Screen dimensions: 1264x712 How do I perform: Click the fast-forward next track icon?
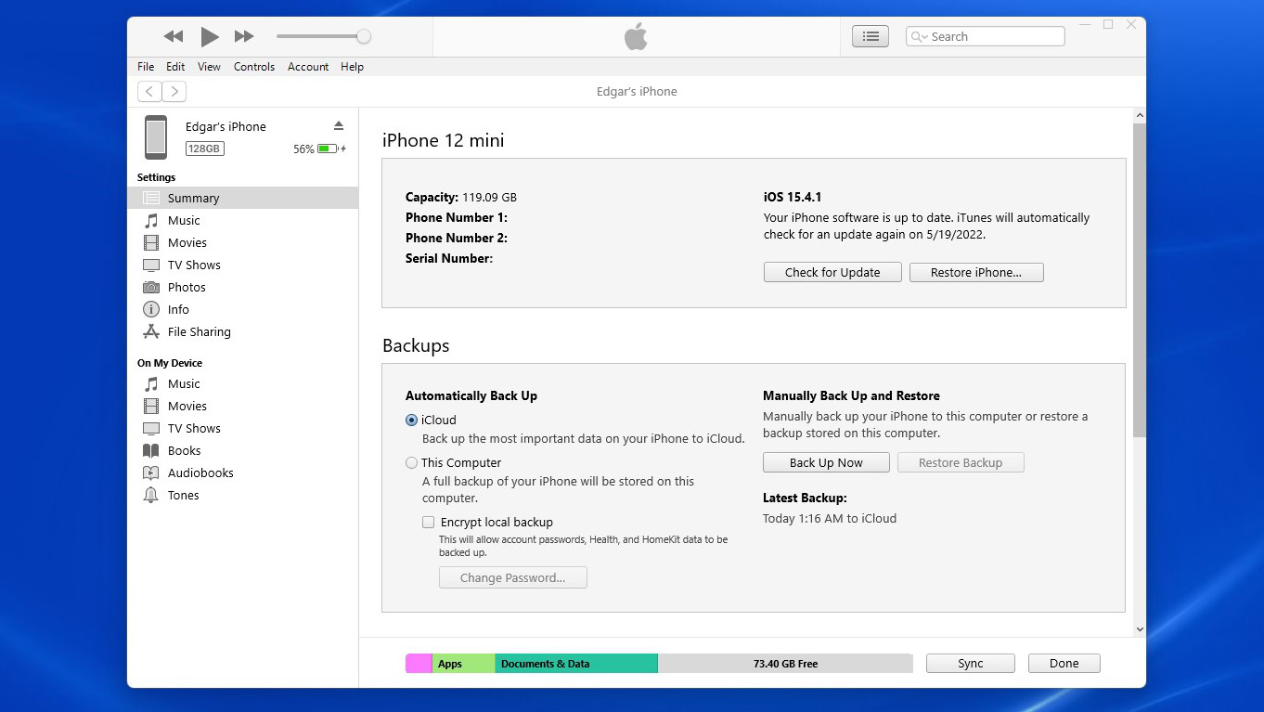(244, 37)
